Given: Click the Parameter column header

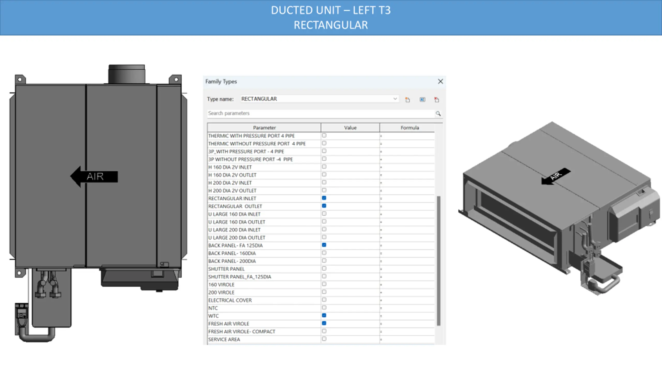Looking at the screenshot, I should coord(264,128).
